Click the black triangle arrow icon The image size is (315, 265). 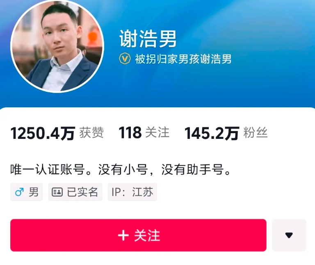pyautogui.click(x=289, y=235)
